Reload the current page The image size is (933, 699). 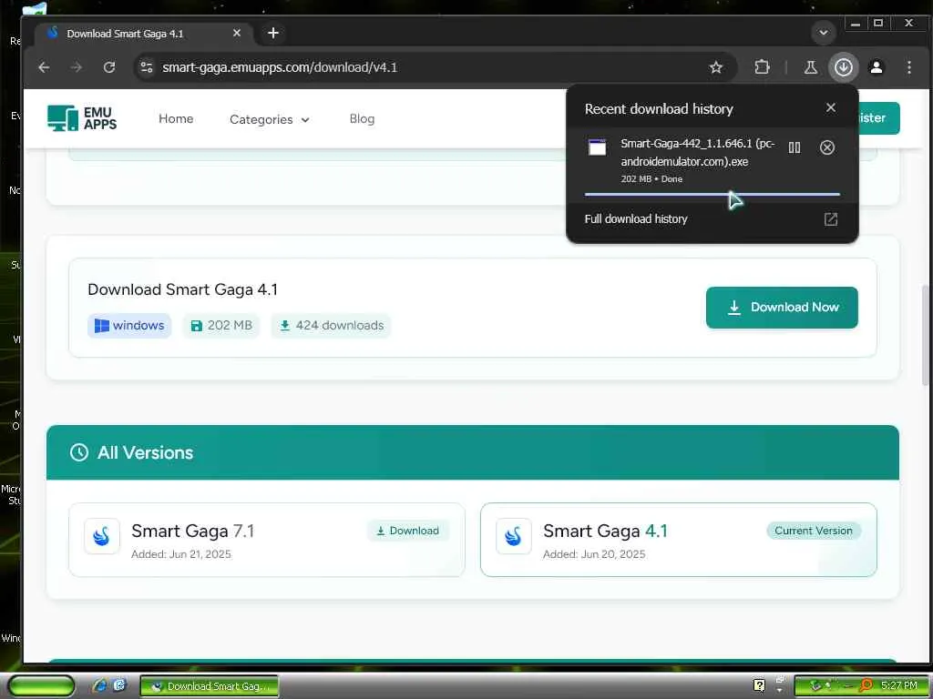coord(109,67)
